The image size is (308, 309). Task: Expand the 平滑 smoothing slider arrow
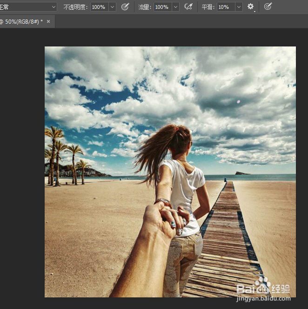[x=239, y=7]
